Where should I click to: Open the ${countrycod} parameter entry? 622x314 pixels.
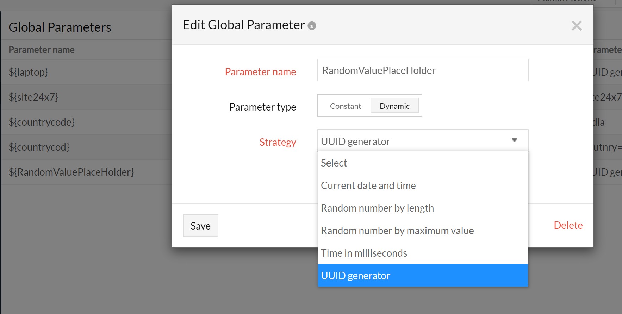pyautogui.click(x=39, y=147)
